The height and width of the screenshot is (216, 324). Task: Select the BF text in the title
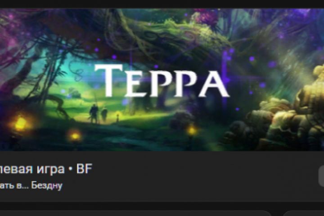point(84,169)
